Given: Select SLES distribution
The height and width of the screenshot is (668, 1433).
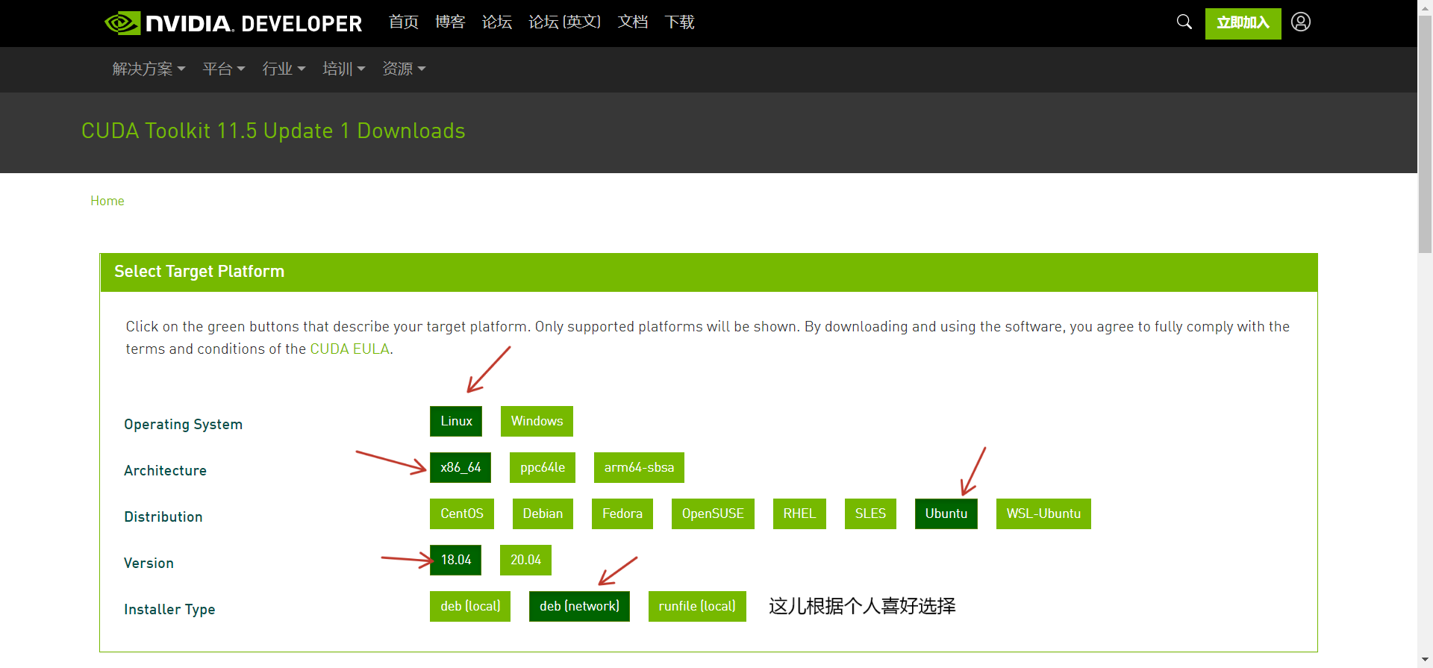Looking at the screenshot, I should (870, 514).
